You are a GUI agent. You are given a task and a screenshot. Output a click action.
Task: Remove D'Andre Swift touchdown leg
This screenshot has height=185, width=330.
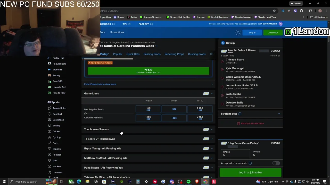pyautogui.click(x=222, y=104)
